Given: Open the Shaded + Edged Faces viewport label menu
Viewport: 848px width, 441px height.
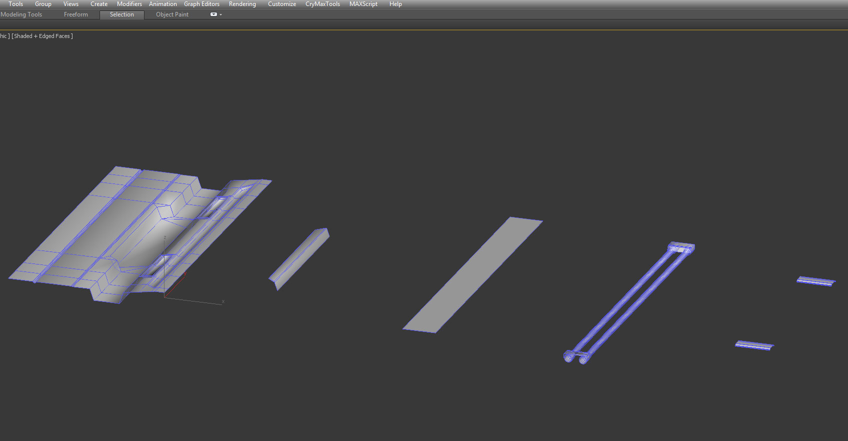Looking at the screenshot, I should [42, 36].
